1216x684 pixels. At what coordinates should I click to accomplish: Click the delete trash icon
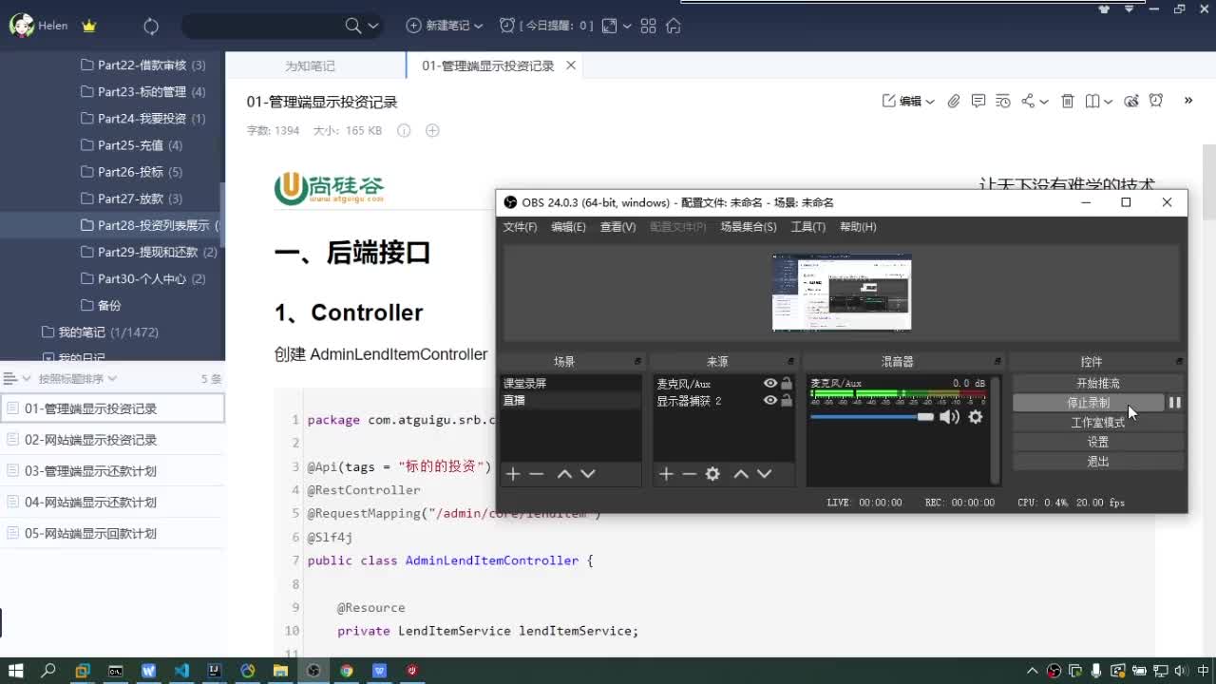point(1068,101)
